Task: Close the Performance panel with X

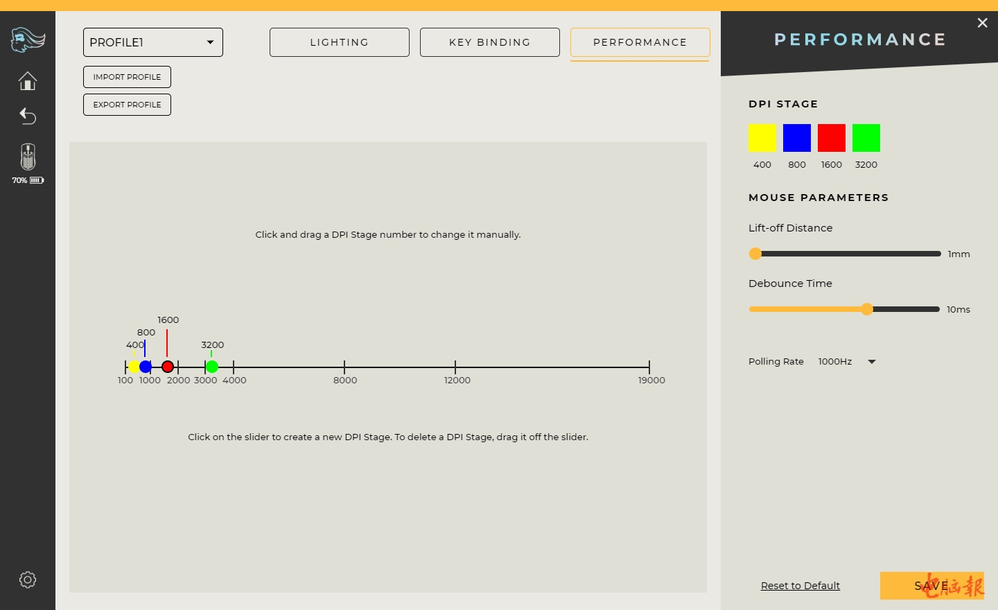Action: click(982, 23)
